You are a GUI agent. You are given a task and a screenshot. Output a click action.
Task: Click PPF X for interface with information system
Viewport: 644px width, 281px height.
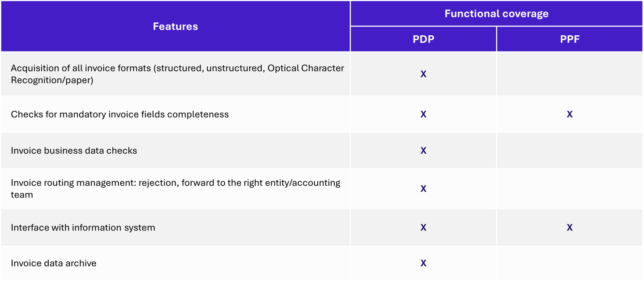pyautogui.click(x=570, y=228)
